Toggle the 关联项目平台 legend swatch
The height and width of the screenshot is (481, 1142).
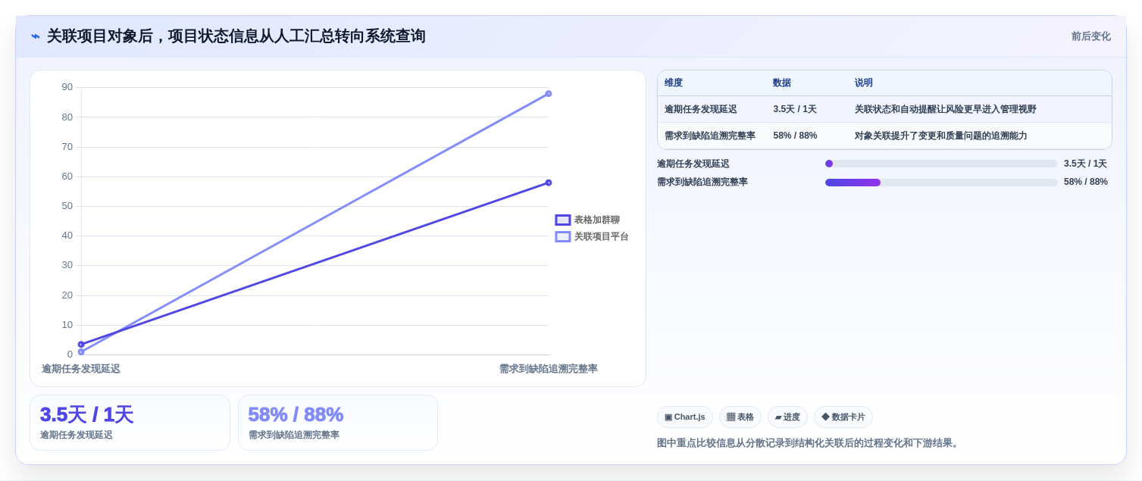(562, 237)
